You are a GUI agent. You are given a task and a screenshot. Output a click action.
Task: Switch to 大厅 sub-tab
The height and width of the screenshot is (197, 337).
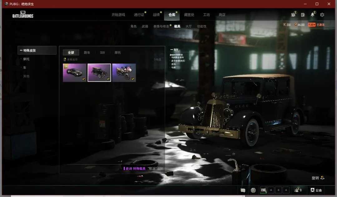[188, 26]
